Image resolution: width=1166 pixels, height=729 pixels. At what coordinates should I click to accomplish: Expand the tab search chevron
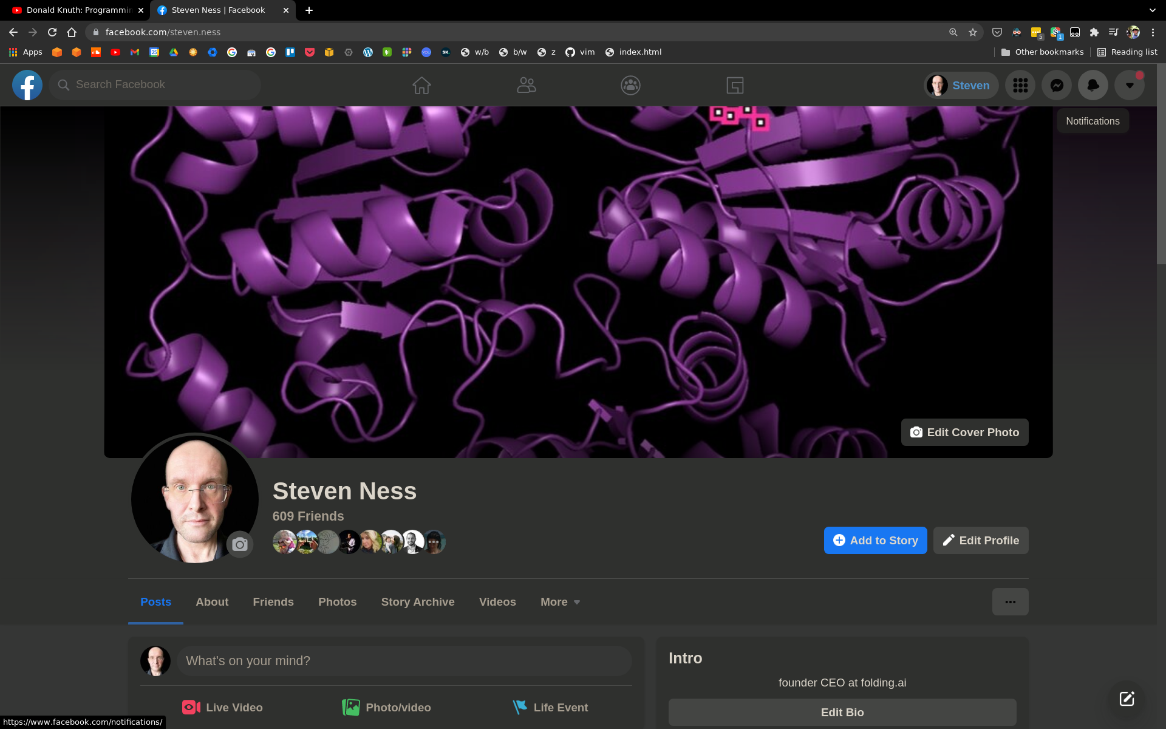[1153, 10]
